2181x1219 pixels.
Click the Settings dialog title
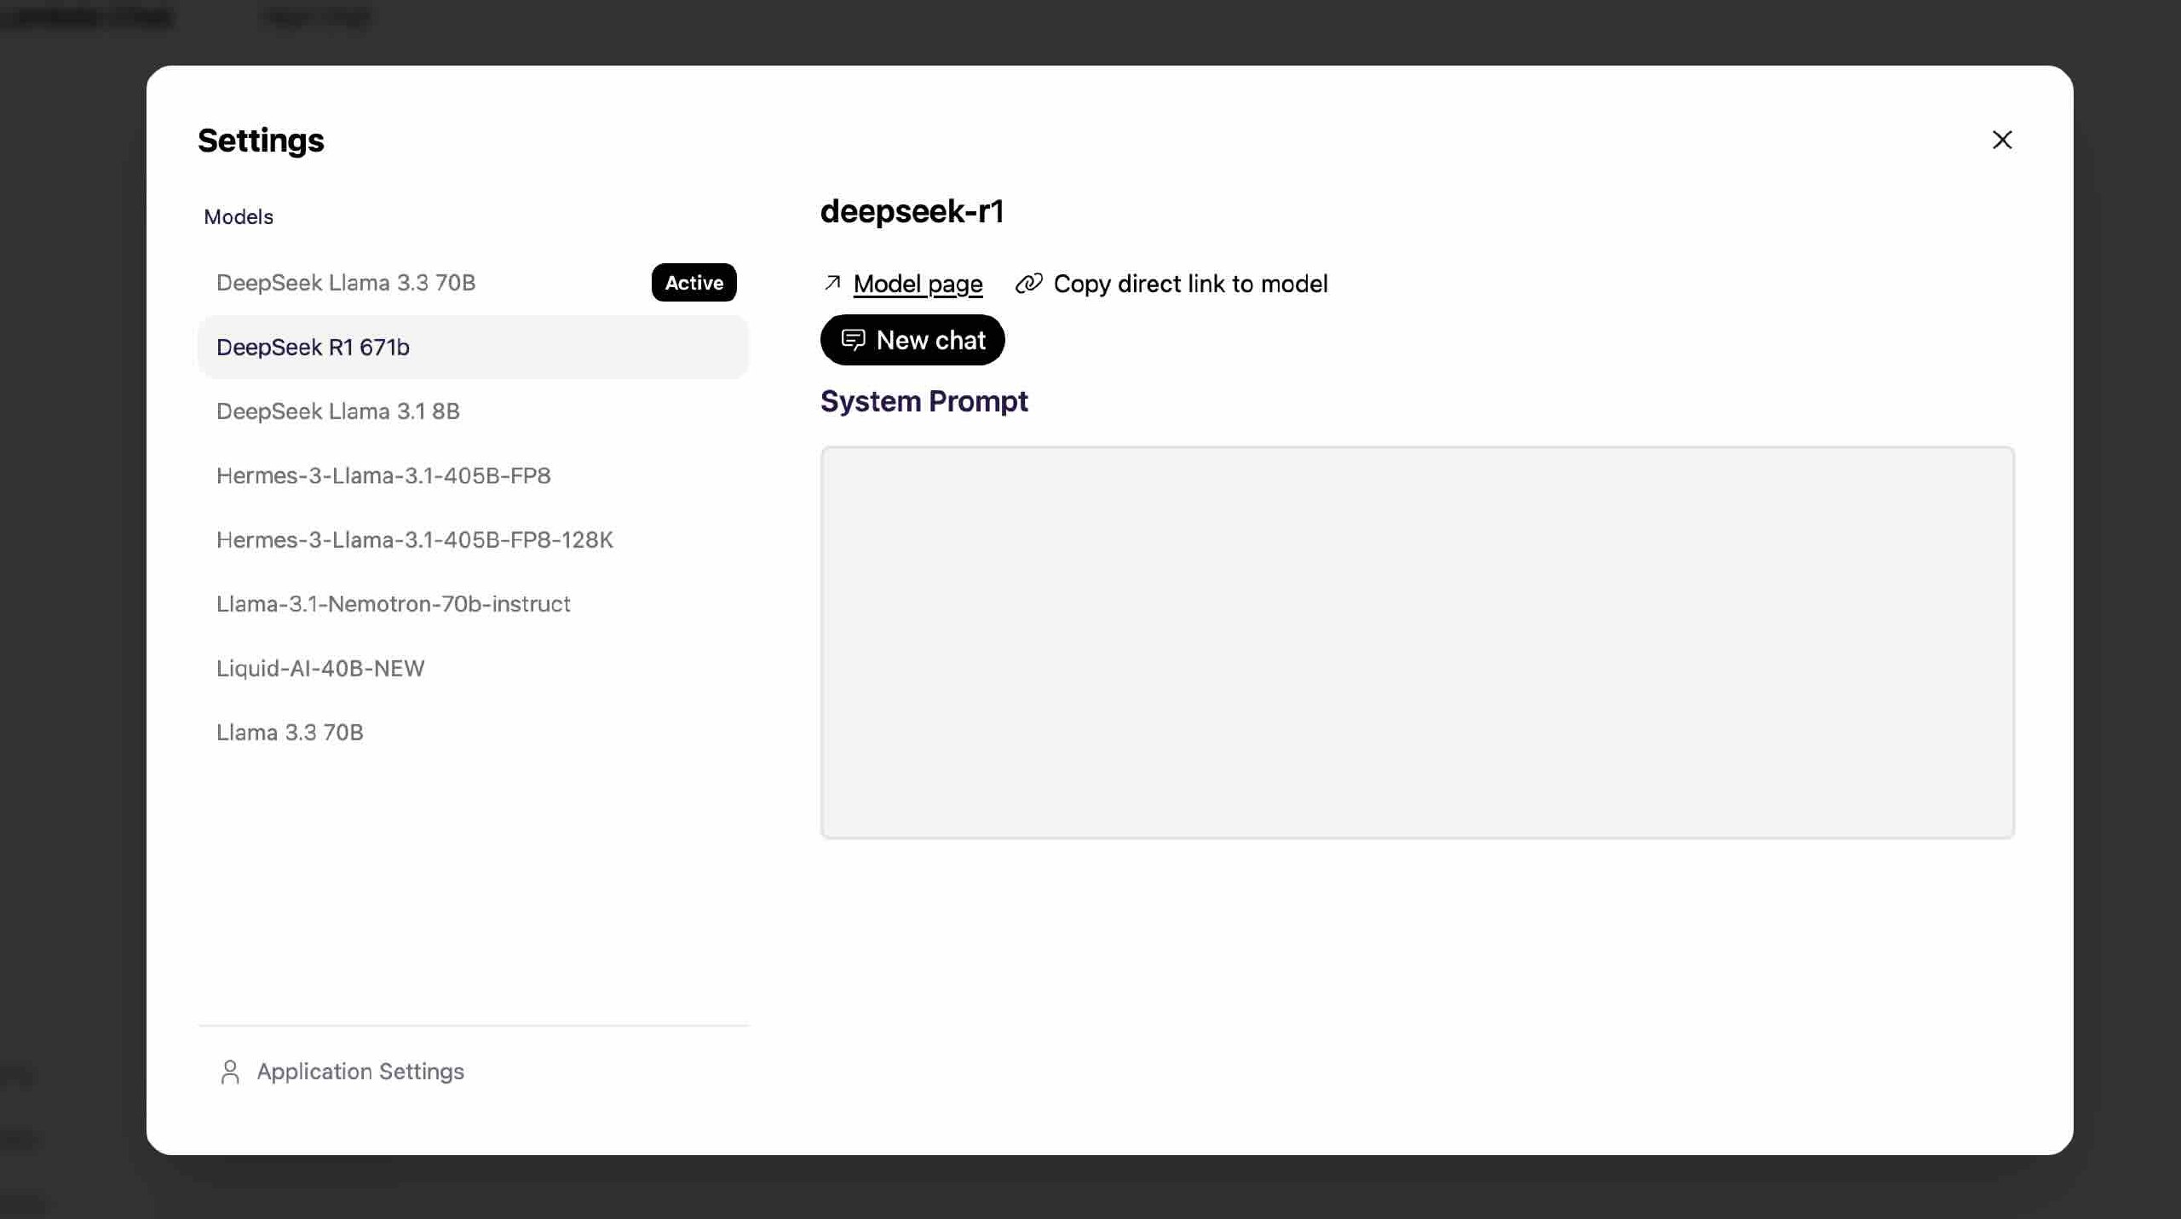pos(261,141)
